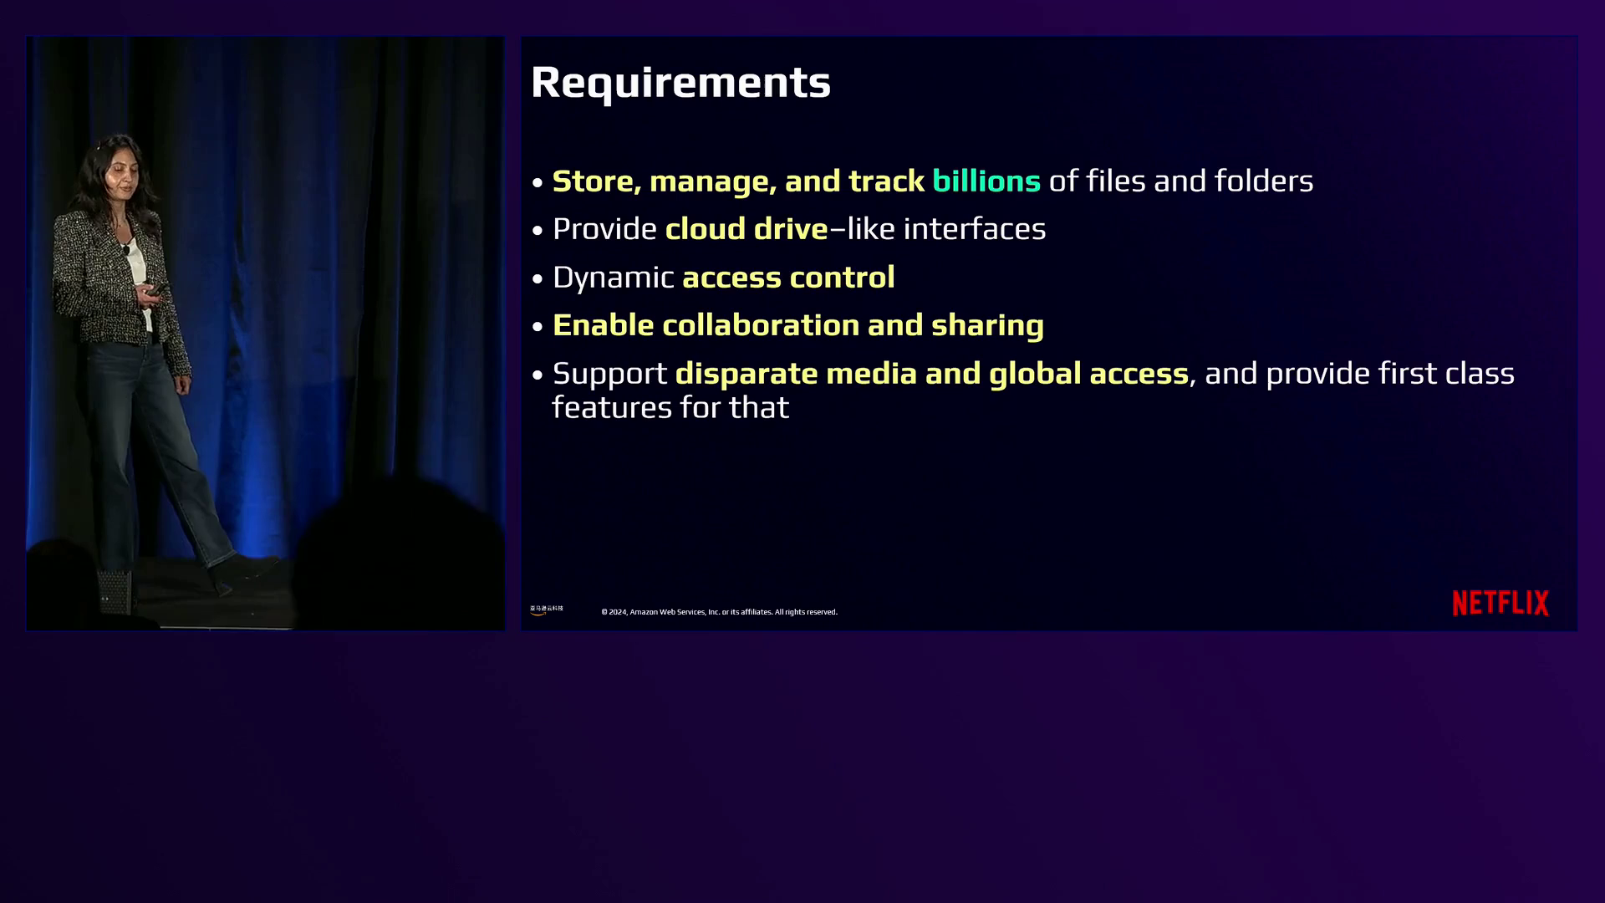Click the features for that line

670,408
